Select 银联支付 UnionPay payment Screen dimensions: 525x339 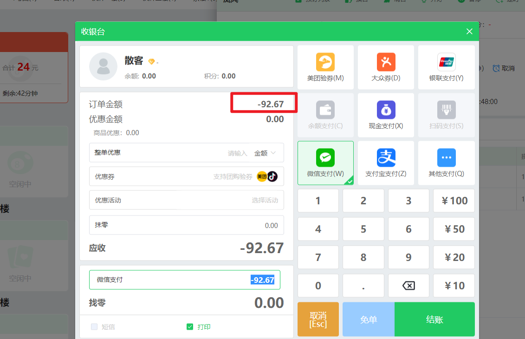pos(446,67)
